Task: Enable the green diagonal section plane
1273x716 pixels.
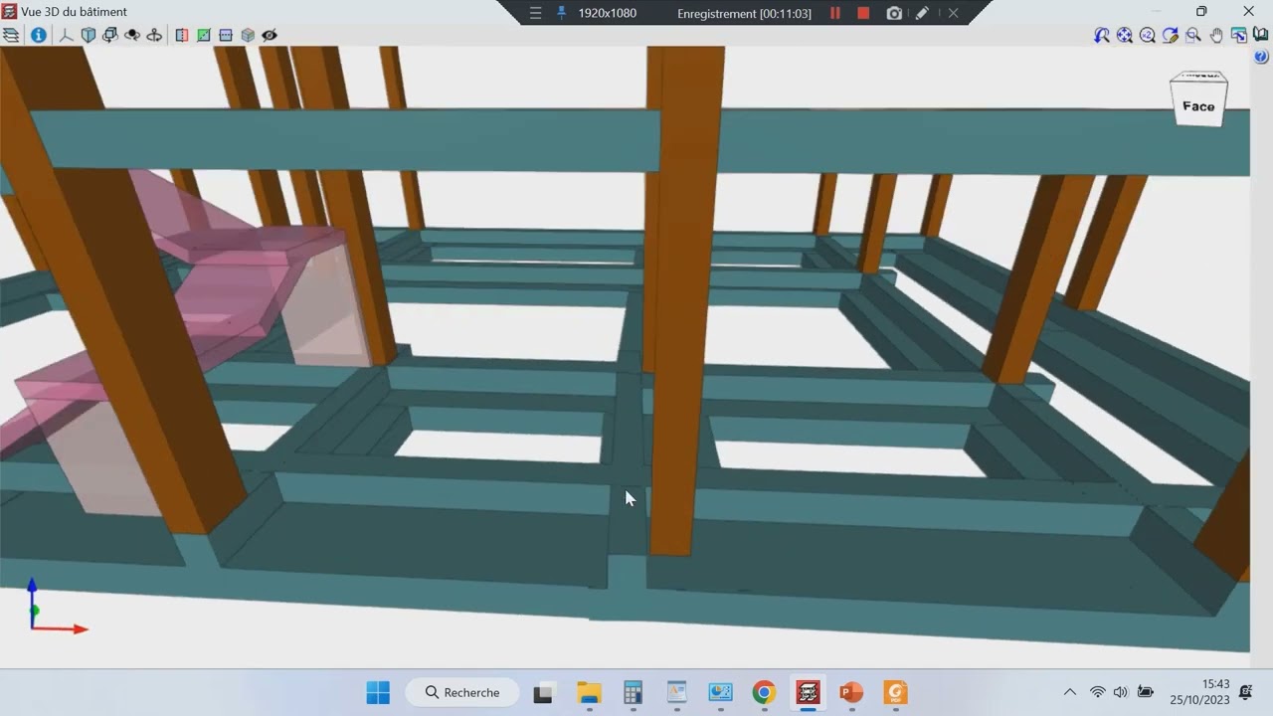Action: (204, 35)
